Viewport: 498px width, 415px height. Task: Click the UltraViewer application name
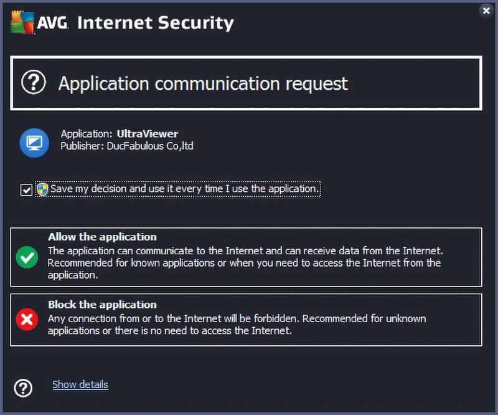148,134
